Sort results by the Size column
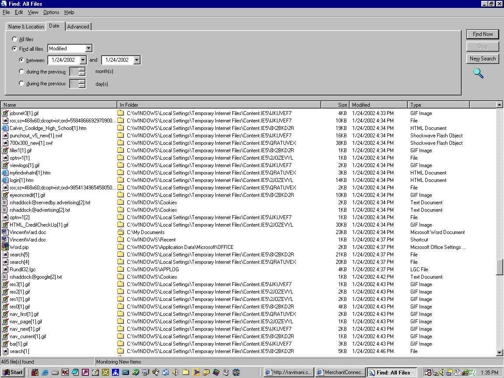The width and height of the screenshot is (504, 378). pos(335,105)
